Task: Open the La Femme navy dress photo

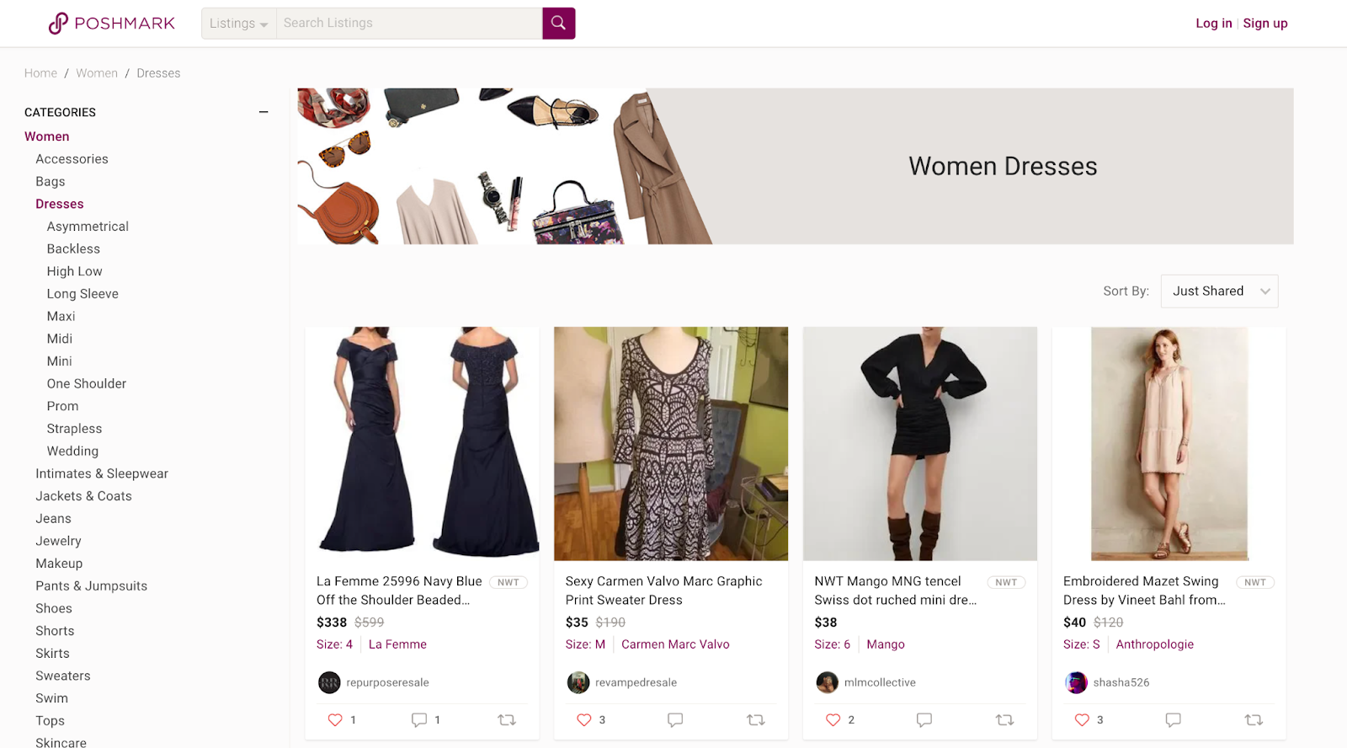Action: [422, 444]
